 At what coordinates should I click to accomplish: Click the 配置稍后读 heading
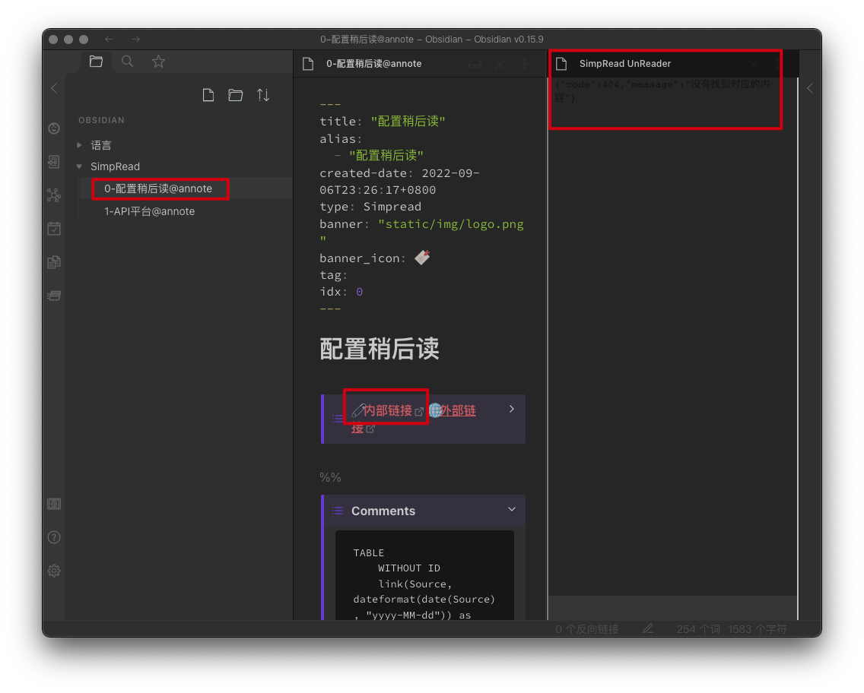[379, 349]
